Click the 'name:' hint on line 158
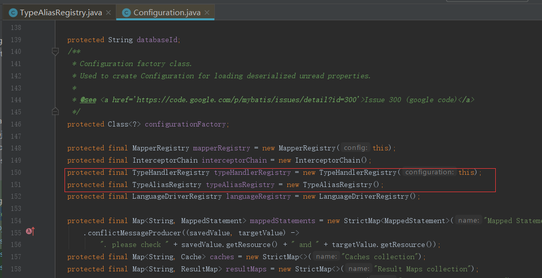Screen dimensions: 542x278 (359, 269)
